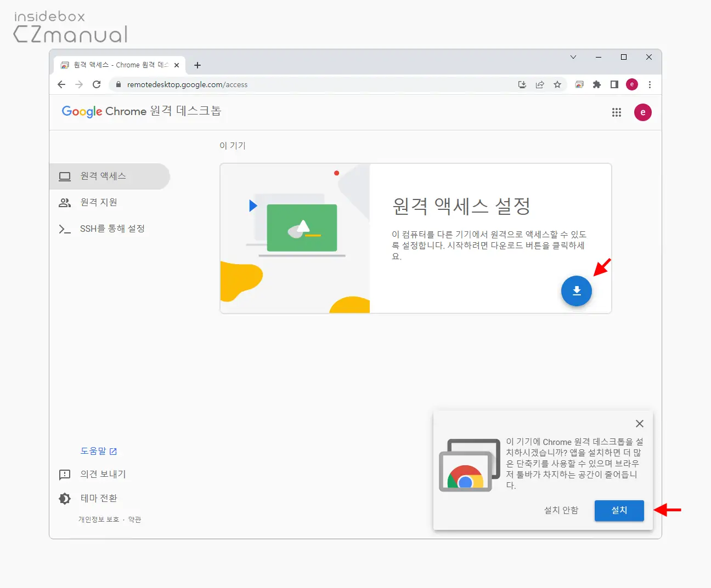
Task: Open the Chrome profile avatar in toolbar
Action: [632, 84]
